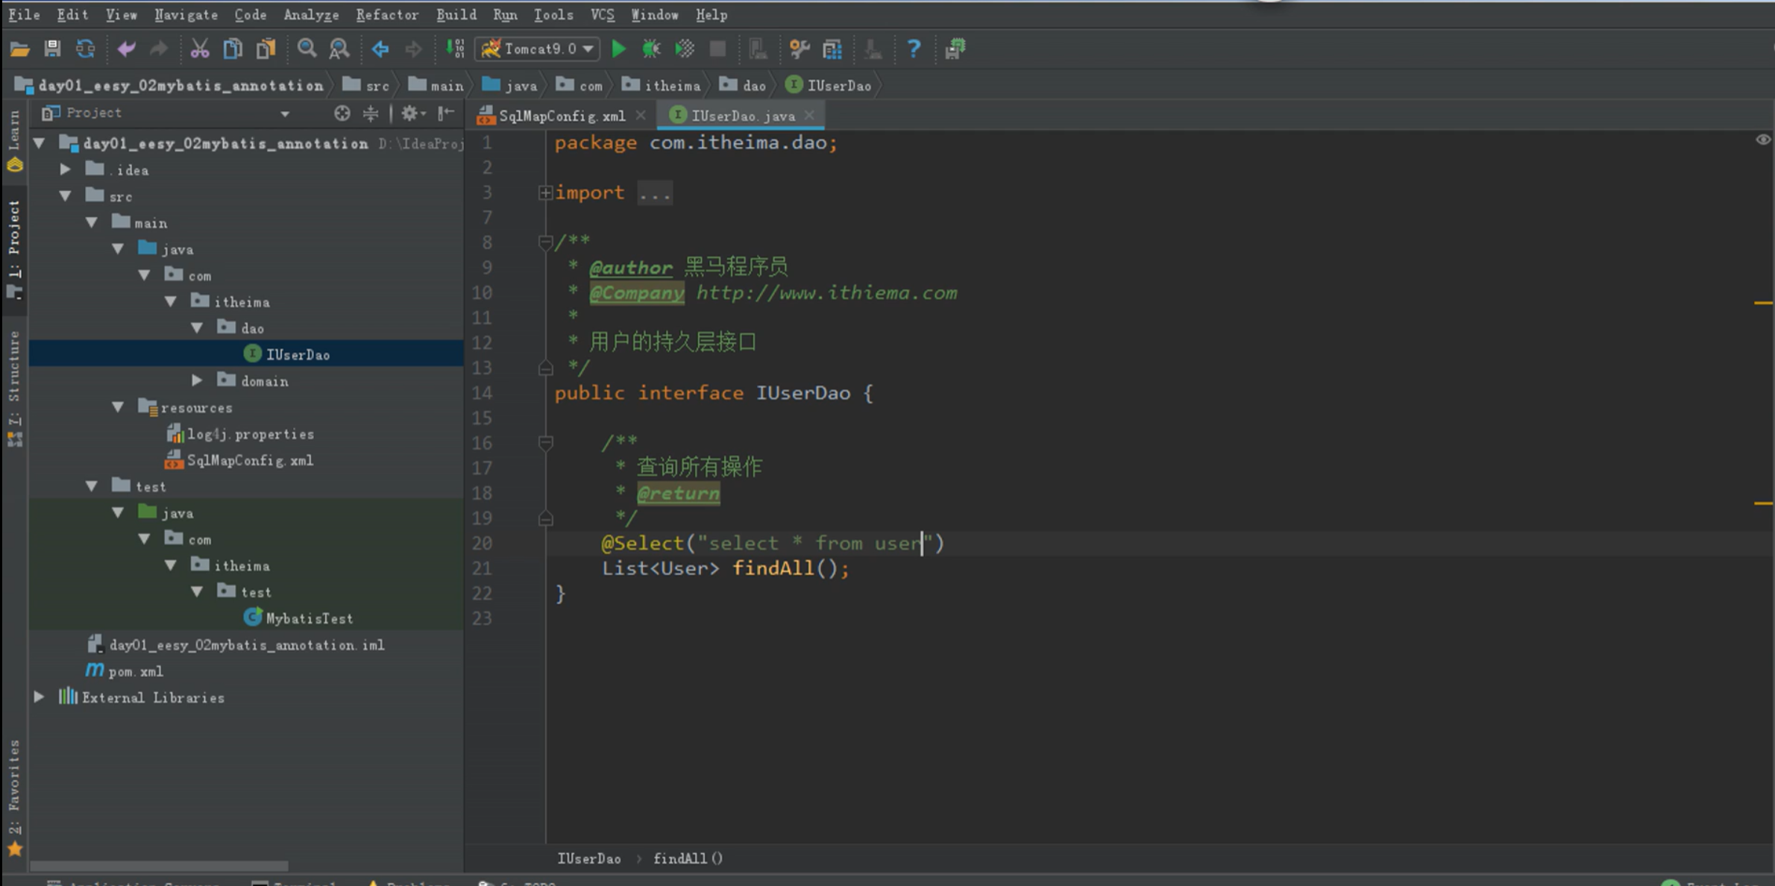Click the Find magnifier icon in toolbar
Viewport: 1775px width, 886px height.
click(x=307, y=49)
